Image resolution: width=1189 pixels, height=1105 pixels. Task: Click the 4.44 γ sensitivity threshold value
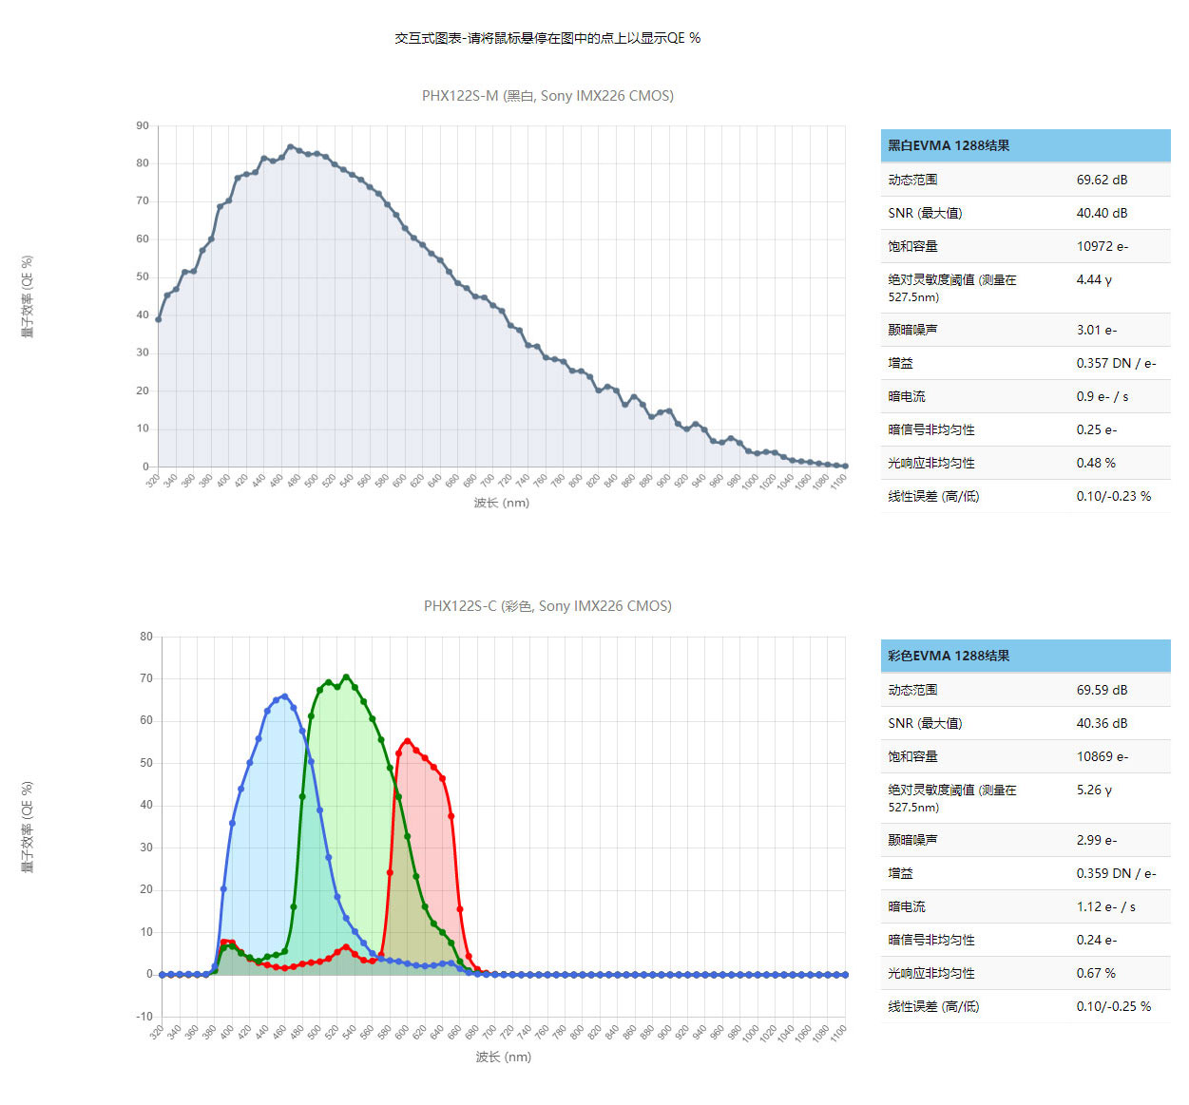click(1094, 279)
